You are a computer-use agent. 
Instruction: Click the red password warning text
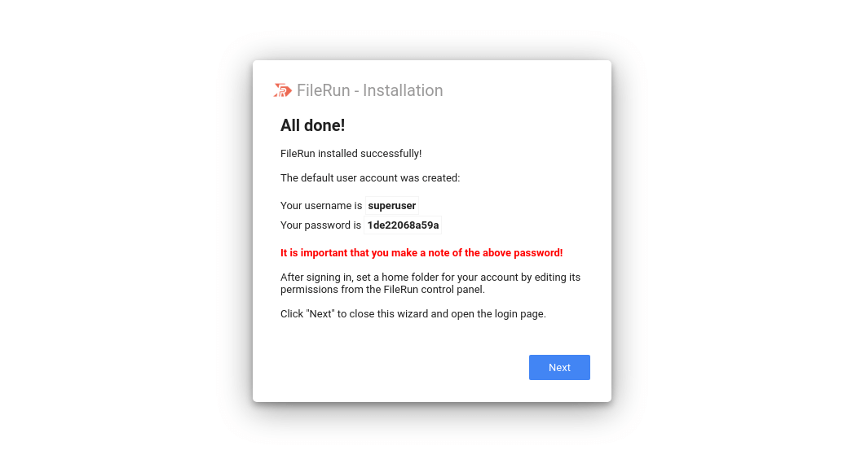[x=421, y=253]
